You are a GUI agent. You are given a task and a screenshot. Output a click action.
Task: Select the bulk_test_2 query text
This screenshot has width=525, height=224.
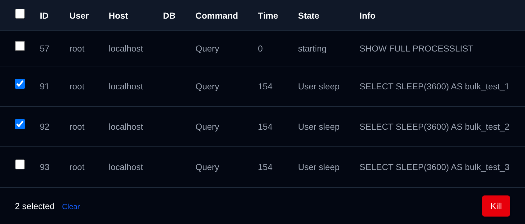(434, 127)
